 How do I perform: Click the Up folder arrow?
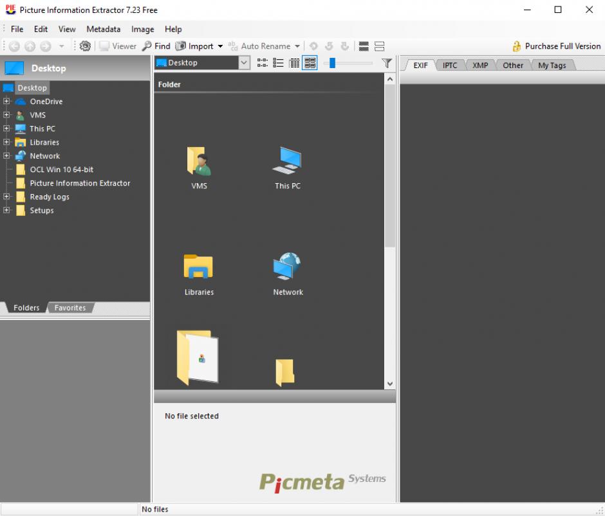[x=30, y=46]
